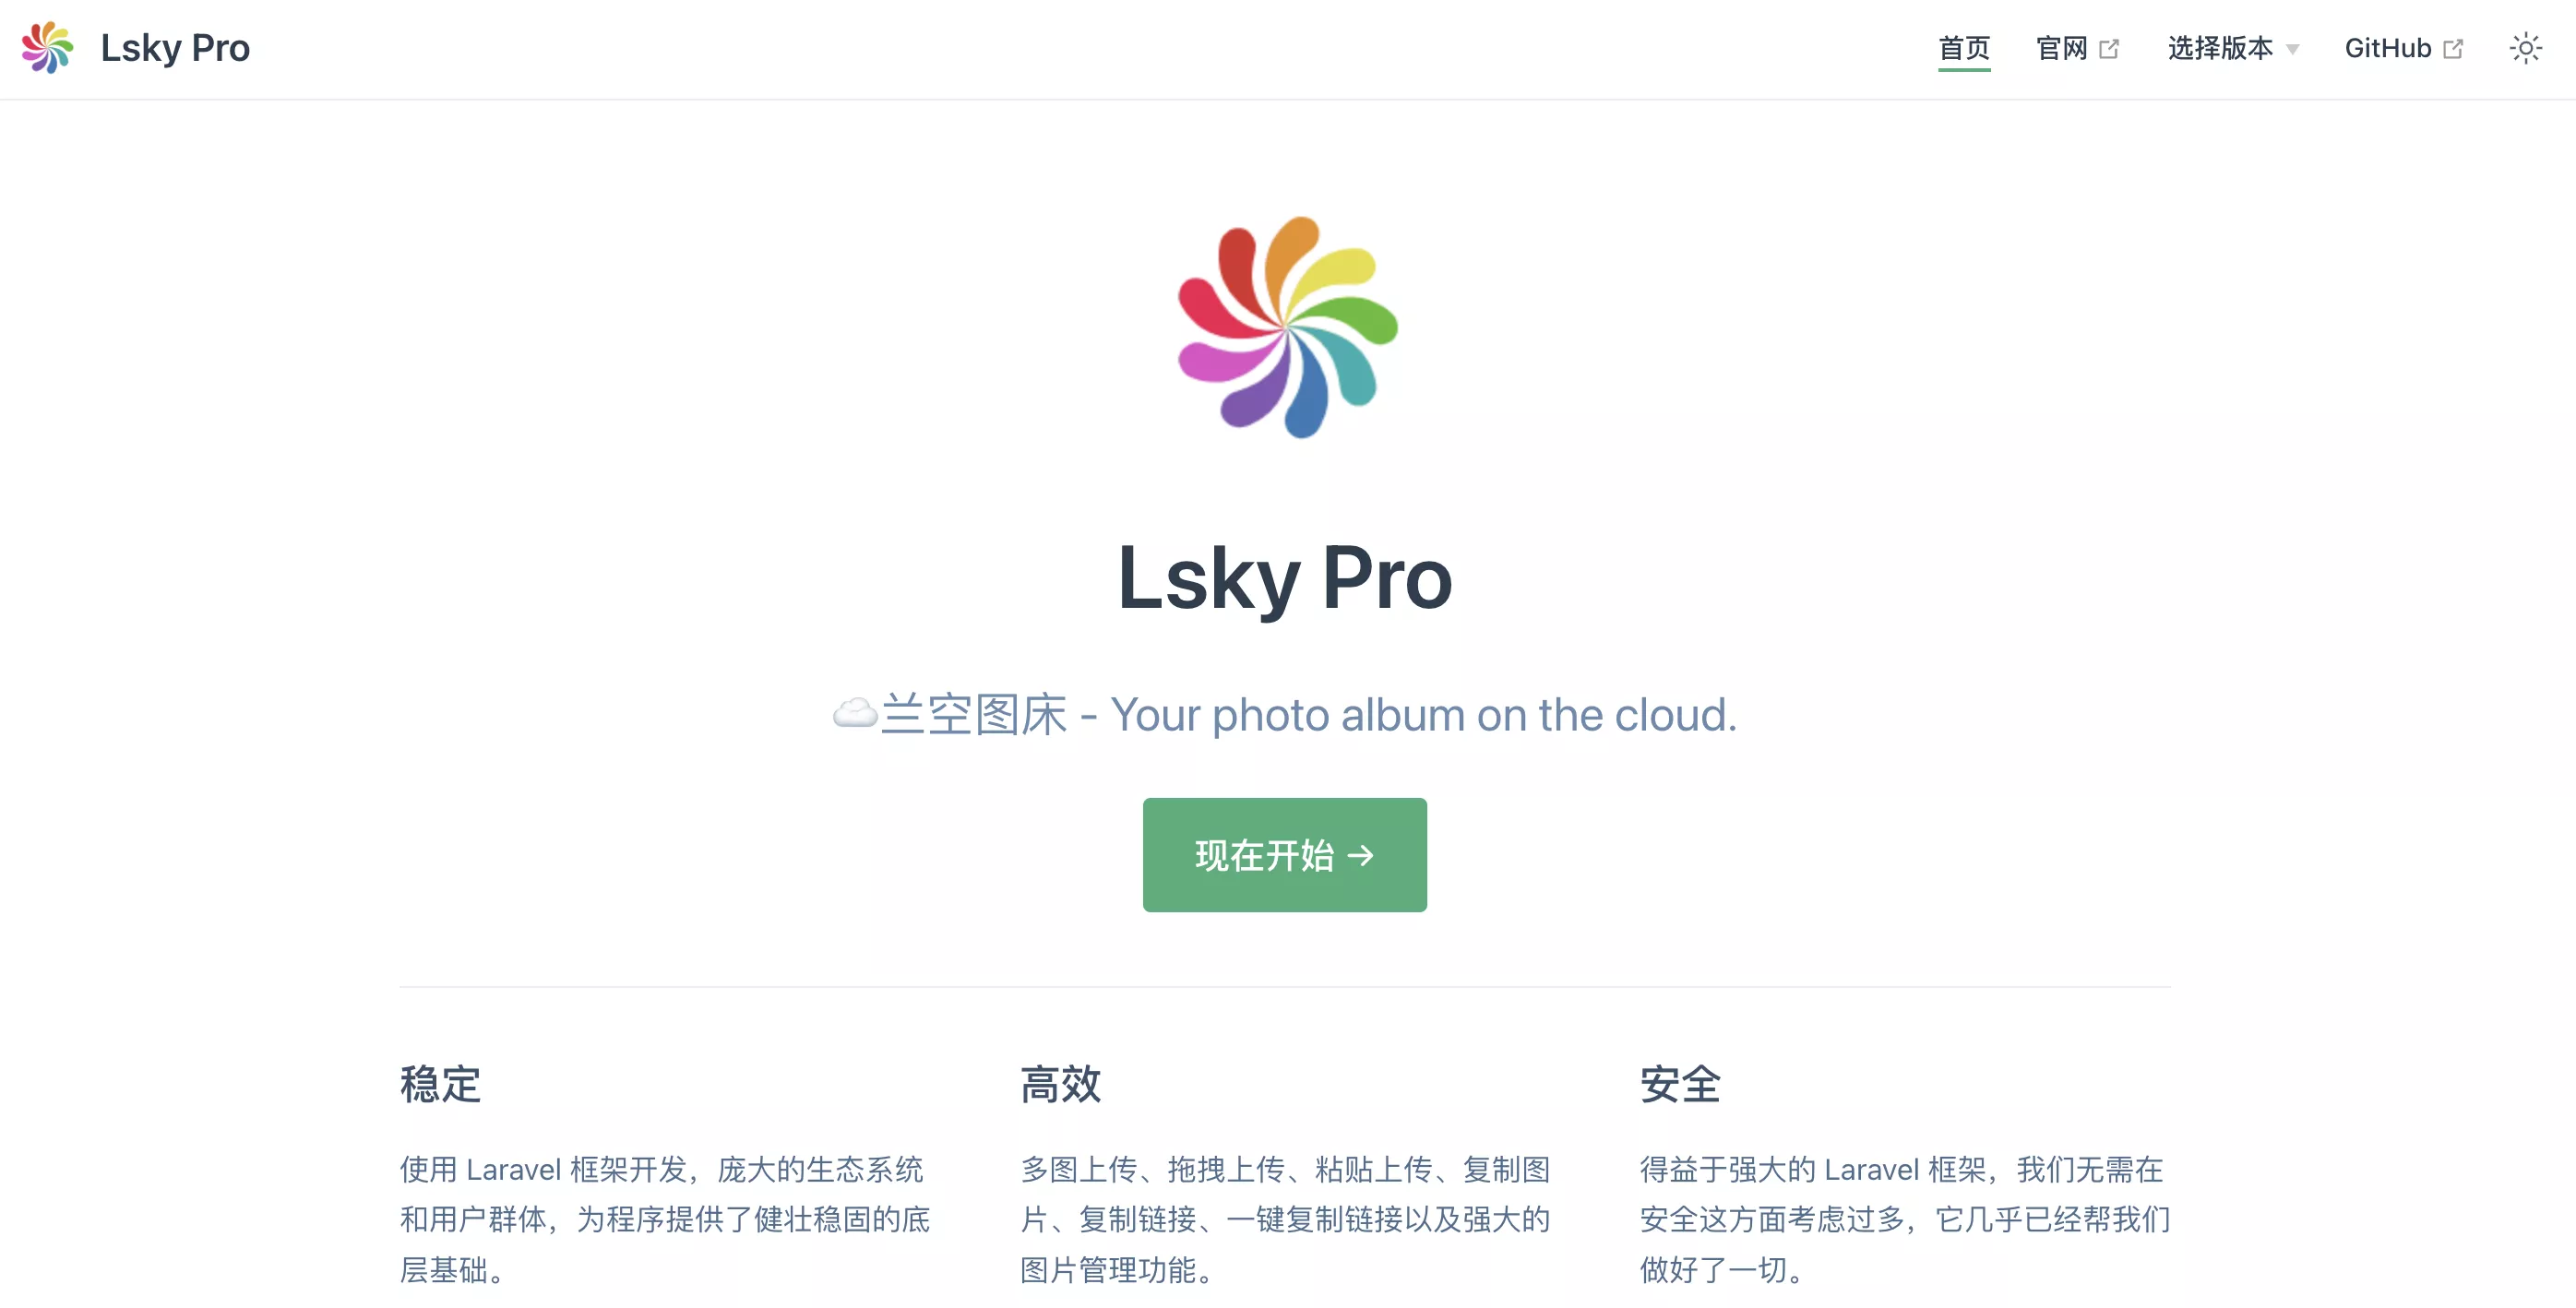The width and height of the screenshot is (2576, 1308).
Task: Click the large colorful pinwheel hero image
Action: click(x=1287, y=327)
